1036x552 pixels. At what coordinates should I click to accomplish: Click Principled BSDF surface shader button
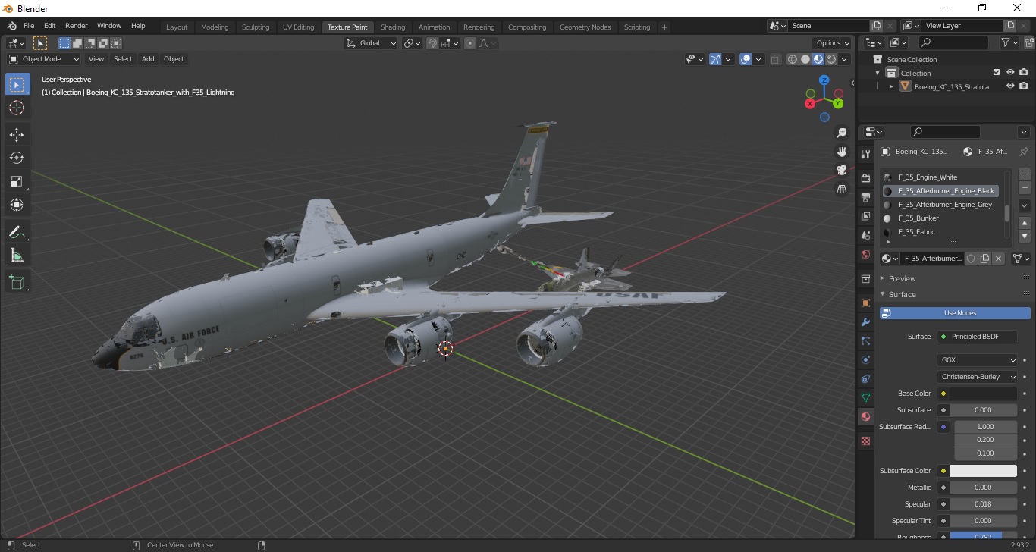pyautogui.click(x=978, y=337)
